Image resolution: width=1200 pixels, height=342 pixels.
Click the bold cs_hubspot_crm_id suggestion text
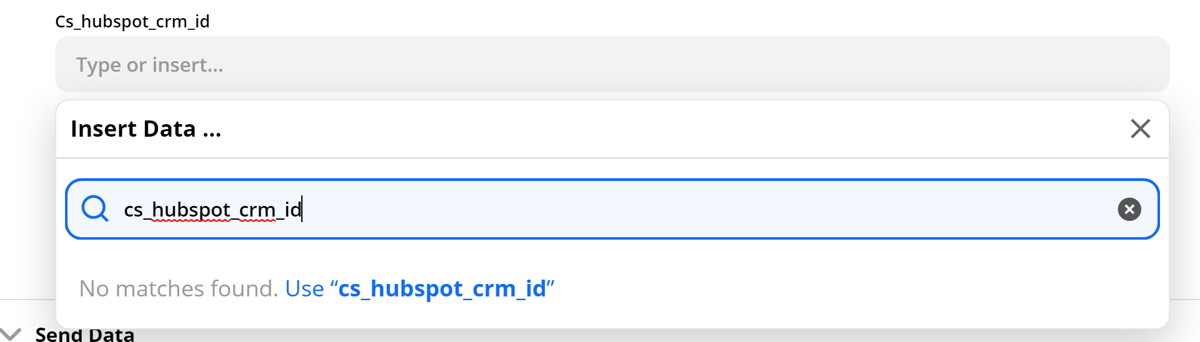click(442, 288)
